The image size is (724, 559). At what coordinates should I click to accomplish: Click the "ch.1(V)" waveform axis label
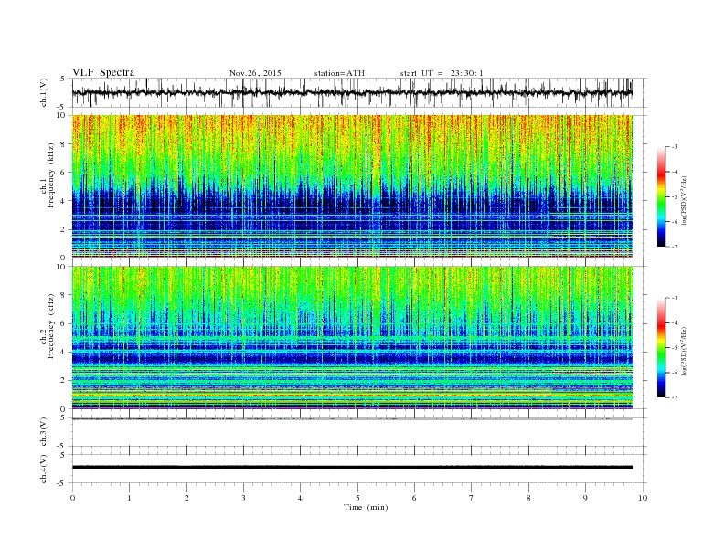click(x=44, y=94)
